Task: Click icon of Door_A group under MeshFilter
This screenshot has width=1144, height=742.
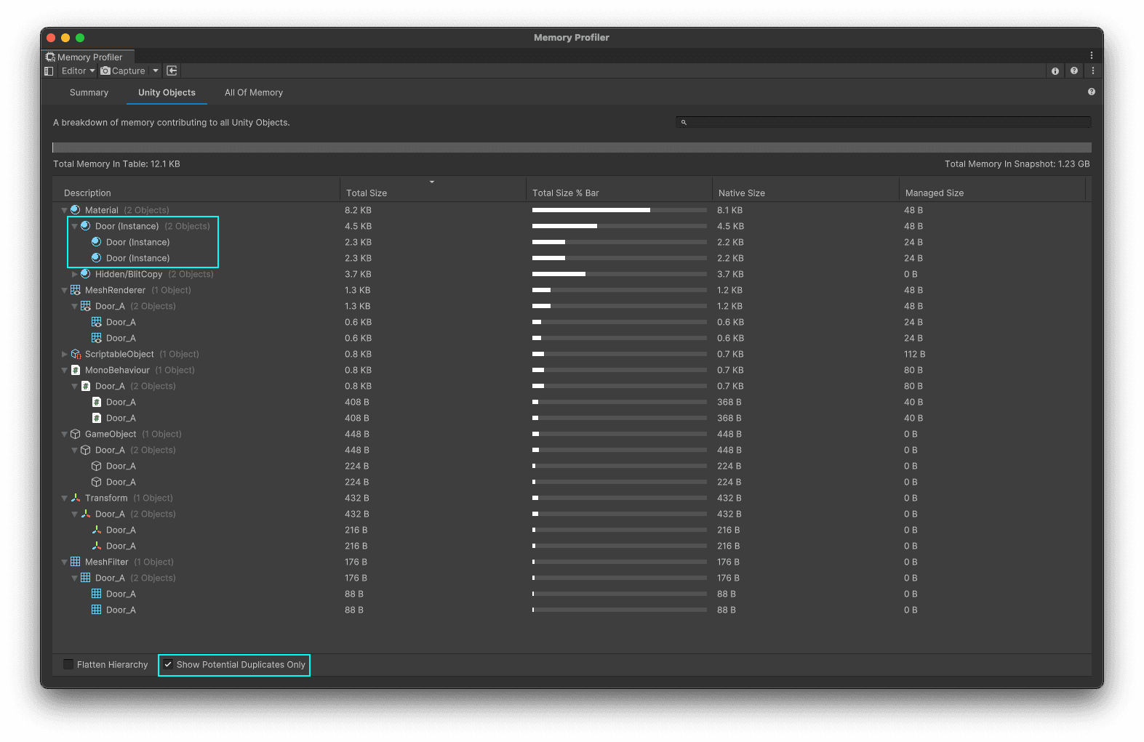Action: click(86, 578)
